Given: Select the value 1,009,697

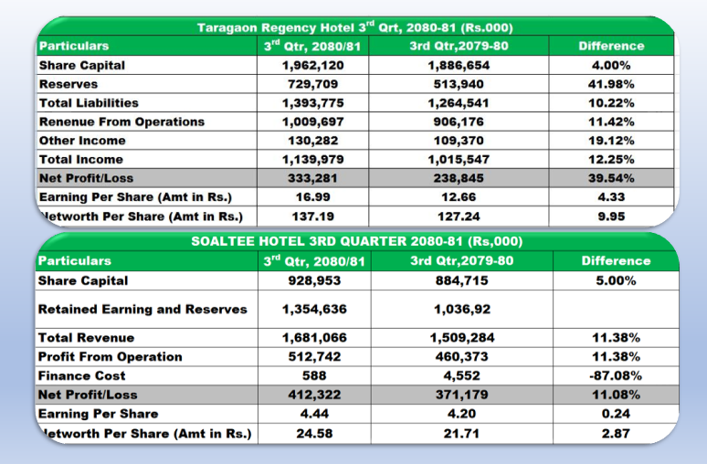Looking at the screenshot, I should (x=313, y=122).
